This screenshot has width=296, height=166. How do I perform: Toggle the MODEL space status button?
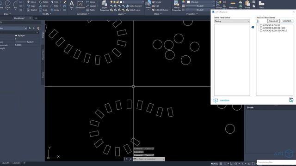[214, 164]
